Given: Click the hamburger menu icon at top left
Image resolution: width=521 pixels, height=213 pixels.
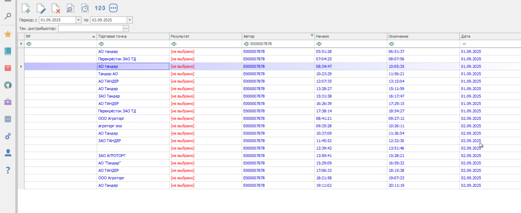Looking at the screenshot, I should 8,1.
